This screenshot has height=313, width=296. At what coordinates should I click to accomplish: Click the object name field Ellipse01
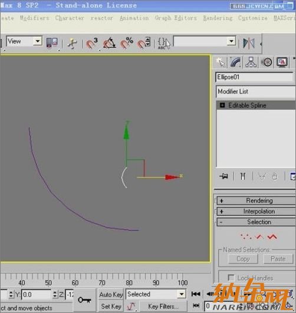click(x=254, y=77)
